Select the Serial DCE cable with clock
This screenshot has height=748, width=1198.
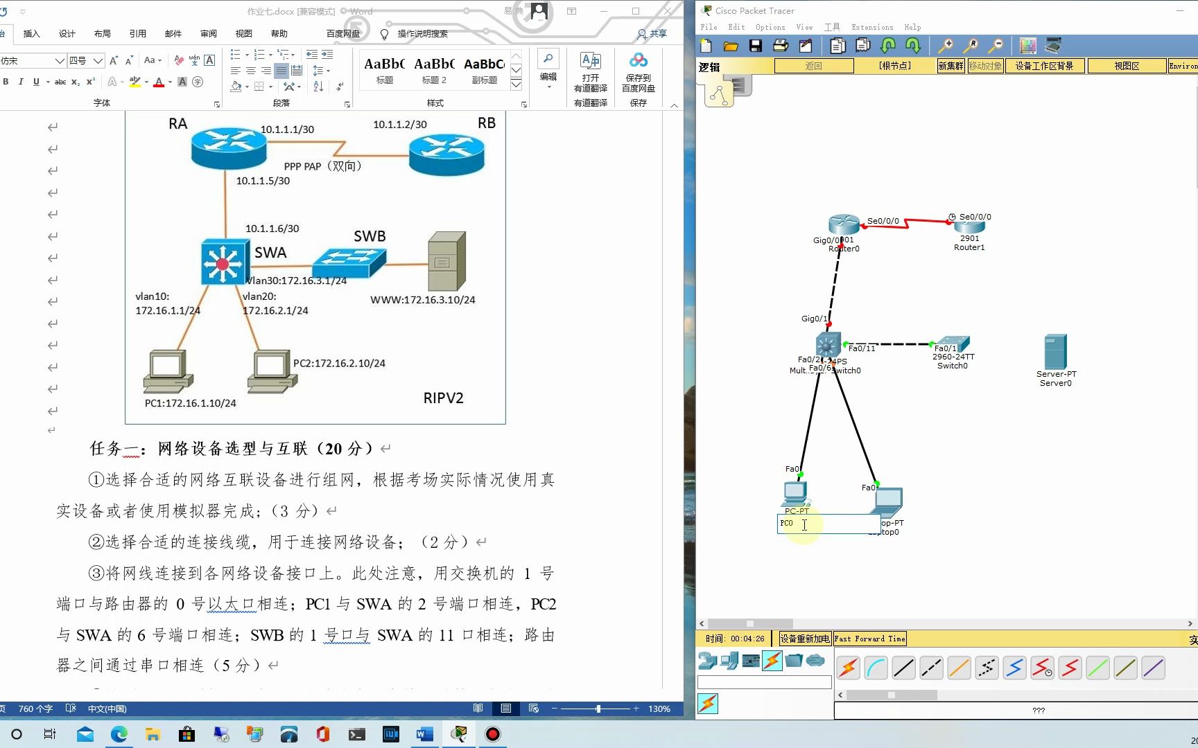[x=1042, y=667]
